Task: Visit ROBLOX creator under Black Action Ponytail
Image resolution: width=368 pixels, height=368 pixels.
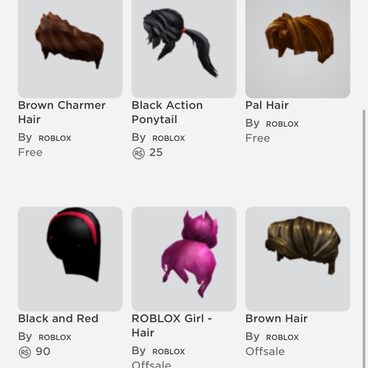Action: pyautogui.click(x=169, y=138)
